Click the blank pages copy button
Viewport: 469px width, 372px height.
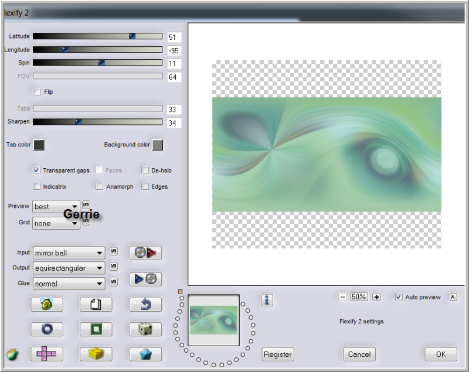pyautogui.click(x=96, y=304)
